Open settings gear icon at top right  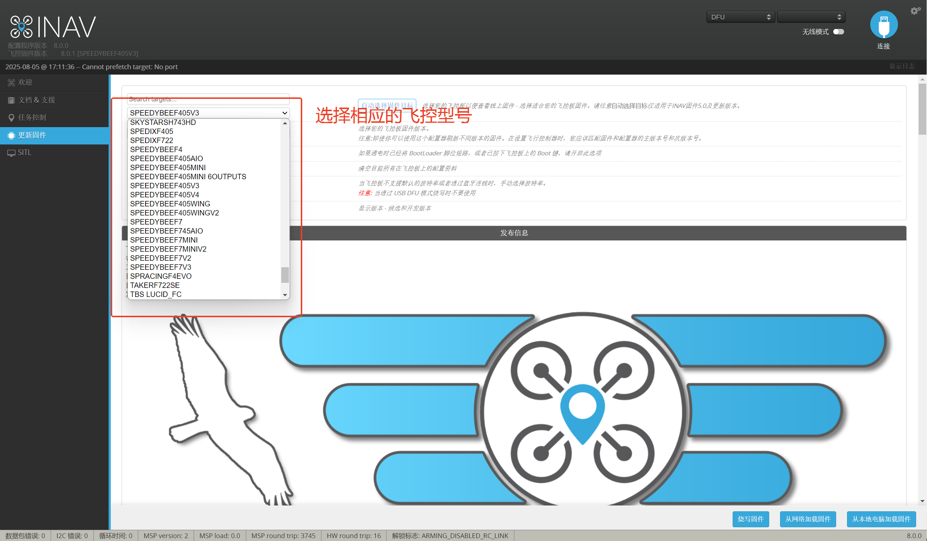pyautogui.click(x=915, y=11)
